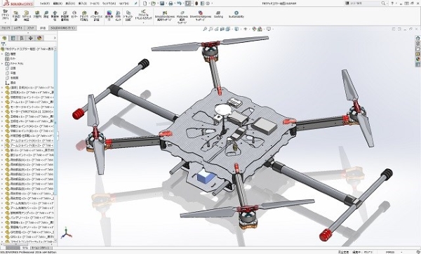Switch to the ConfigurationManager tab icon
This screenshot has width=421, height=254.
tap(22, 38)
